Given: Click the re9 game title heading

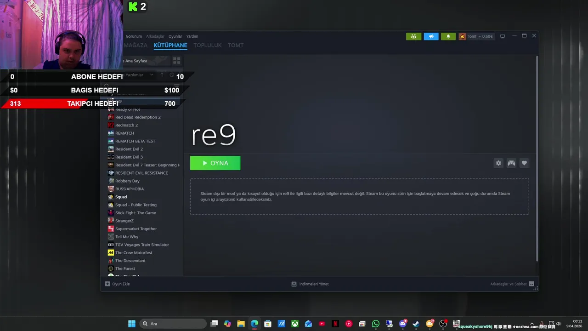Looking at the screenshot, I should pos(214,136).
